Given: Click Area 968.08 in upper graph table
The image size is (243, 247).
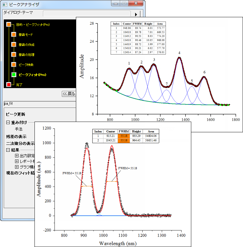Looking at the screenshot, I should (161, 40).
